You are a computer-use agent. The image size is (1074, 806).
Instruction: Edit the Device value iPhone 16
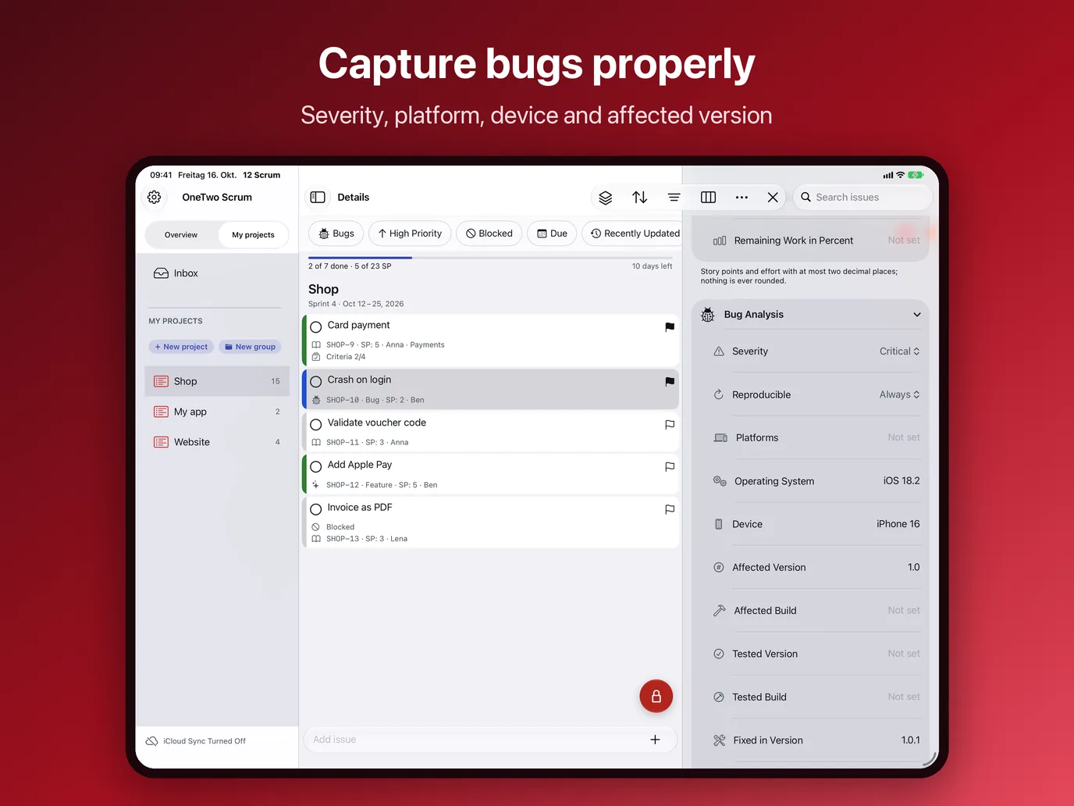coord(898,524)
